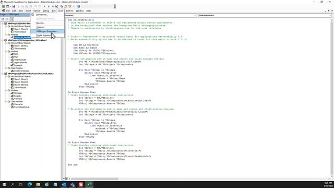Open the Add-Ins menu
The width and height of the screenshot is (334, 188).
69,11
